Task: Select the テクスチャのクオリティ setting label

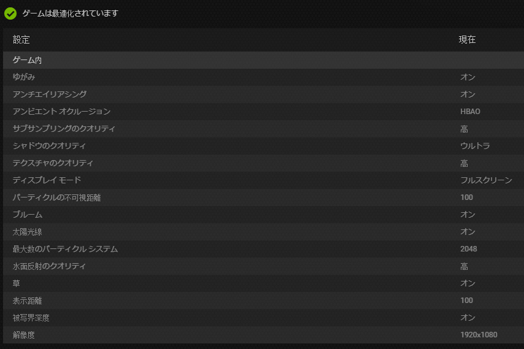Action: pyautogui.click(x=53, y=163)
